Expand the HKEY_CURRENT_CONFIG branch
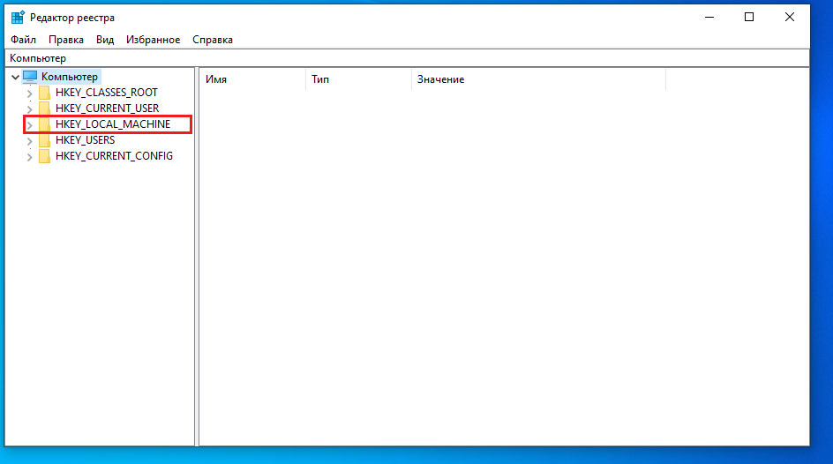 point(30,157)
